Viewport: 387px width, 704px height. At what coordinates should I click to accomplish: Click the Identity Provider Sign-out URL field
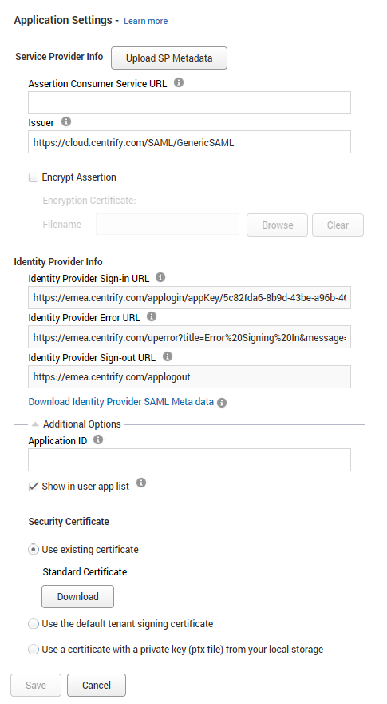pyautogui.click(x=189, y=376)
